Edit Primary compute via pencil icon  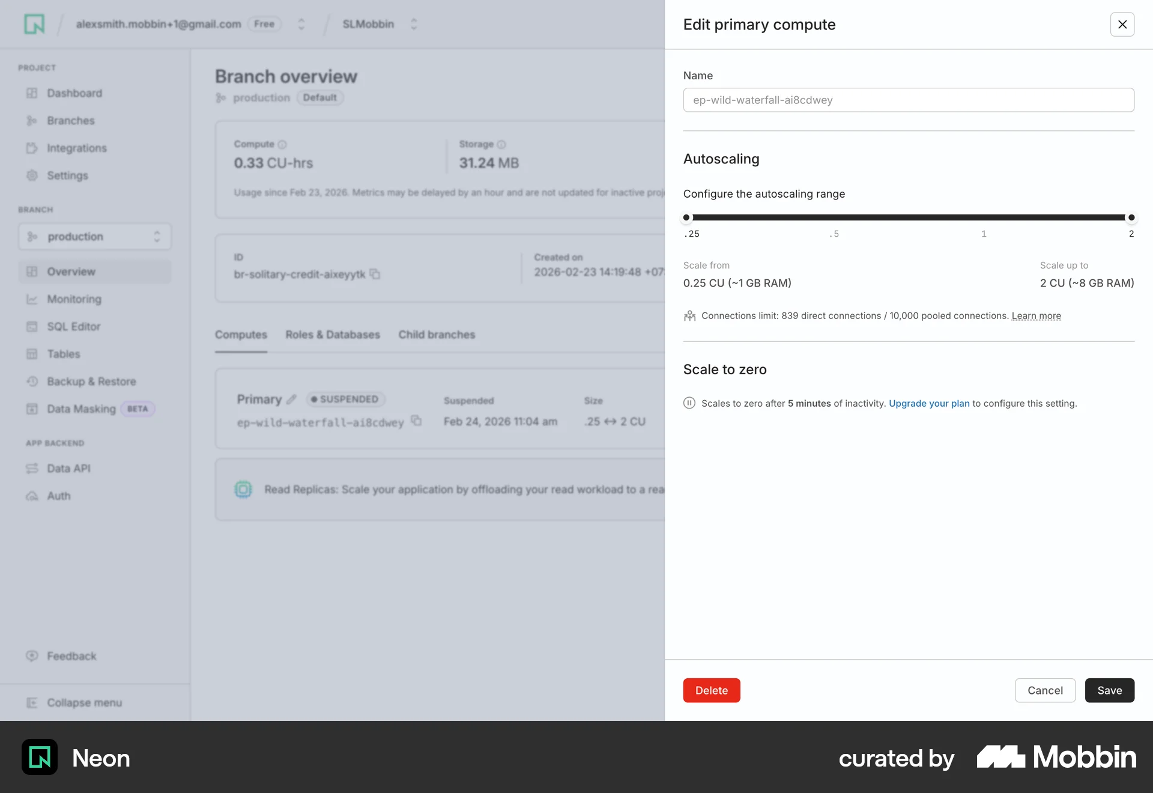point(291,400)
